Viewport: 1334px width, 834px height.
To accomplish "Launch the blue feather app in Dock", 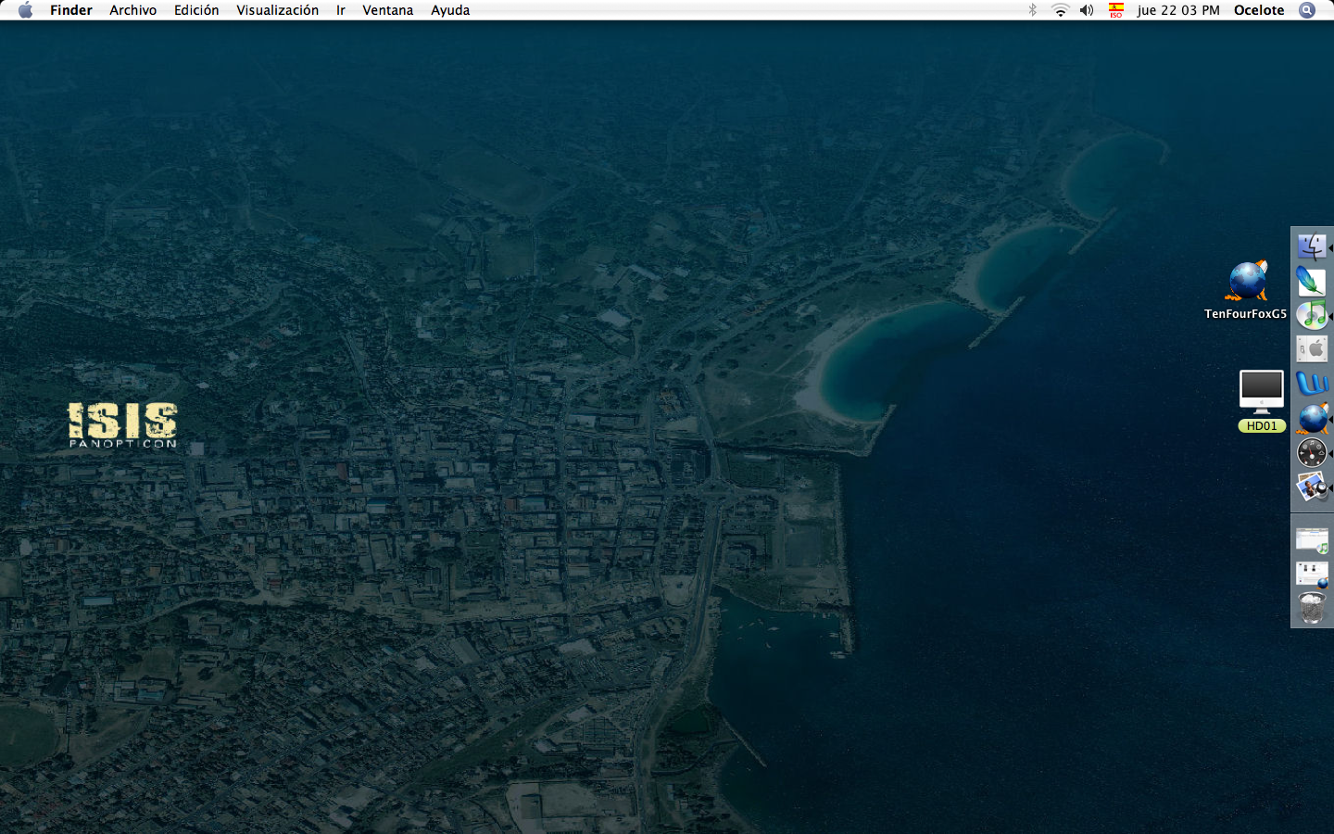I will tap(1312, 281).
